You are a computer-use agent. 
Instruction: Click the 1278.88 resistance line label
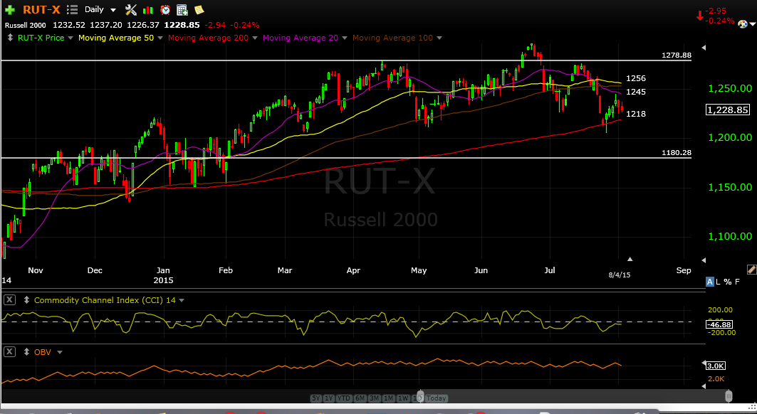[x=677, y=55]
